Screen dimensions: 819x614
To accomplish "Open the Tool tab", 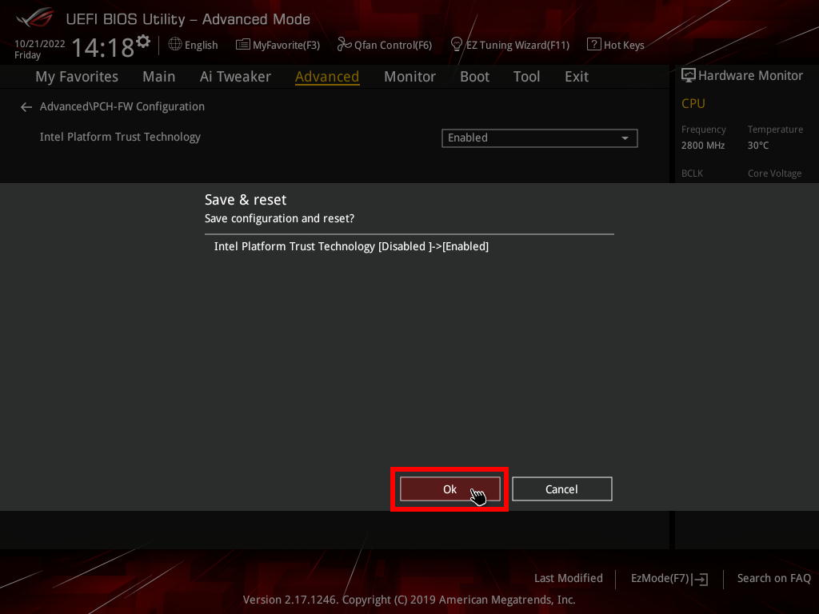I will click(x=526, y=77).
